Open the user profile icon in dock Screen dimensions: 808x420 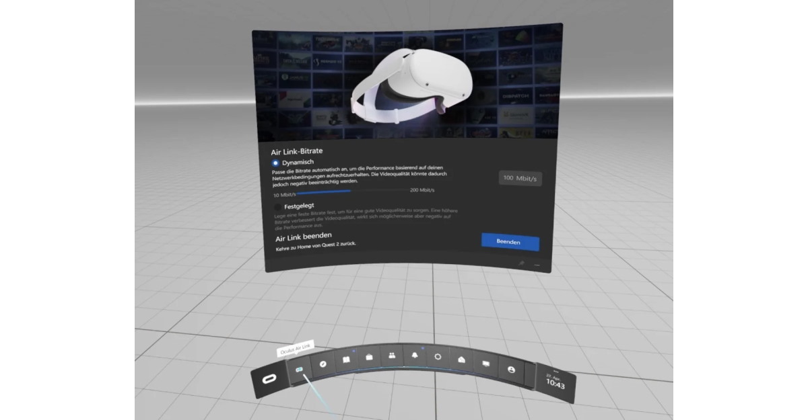coord(511,370)
